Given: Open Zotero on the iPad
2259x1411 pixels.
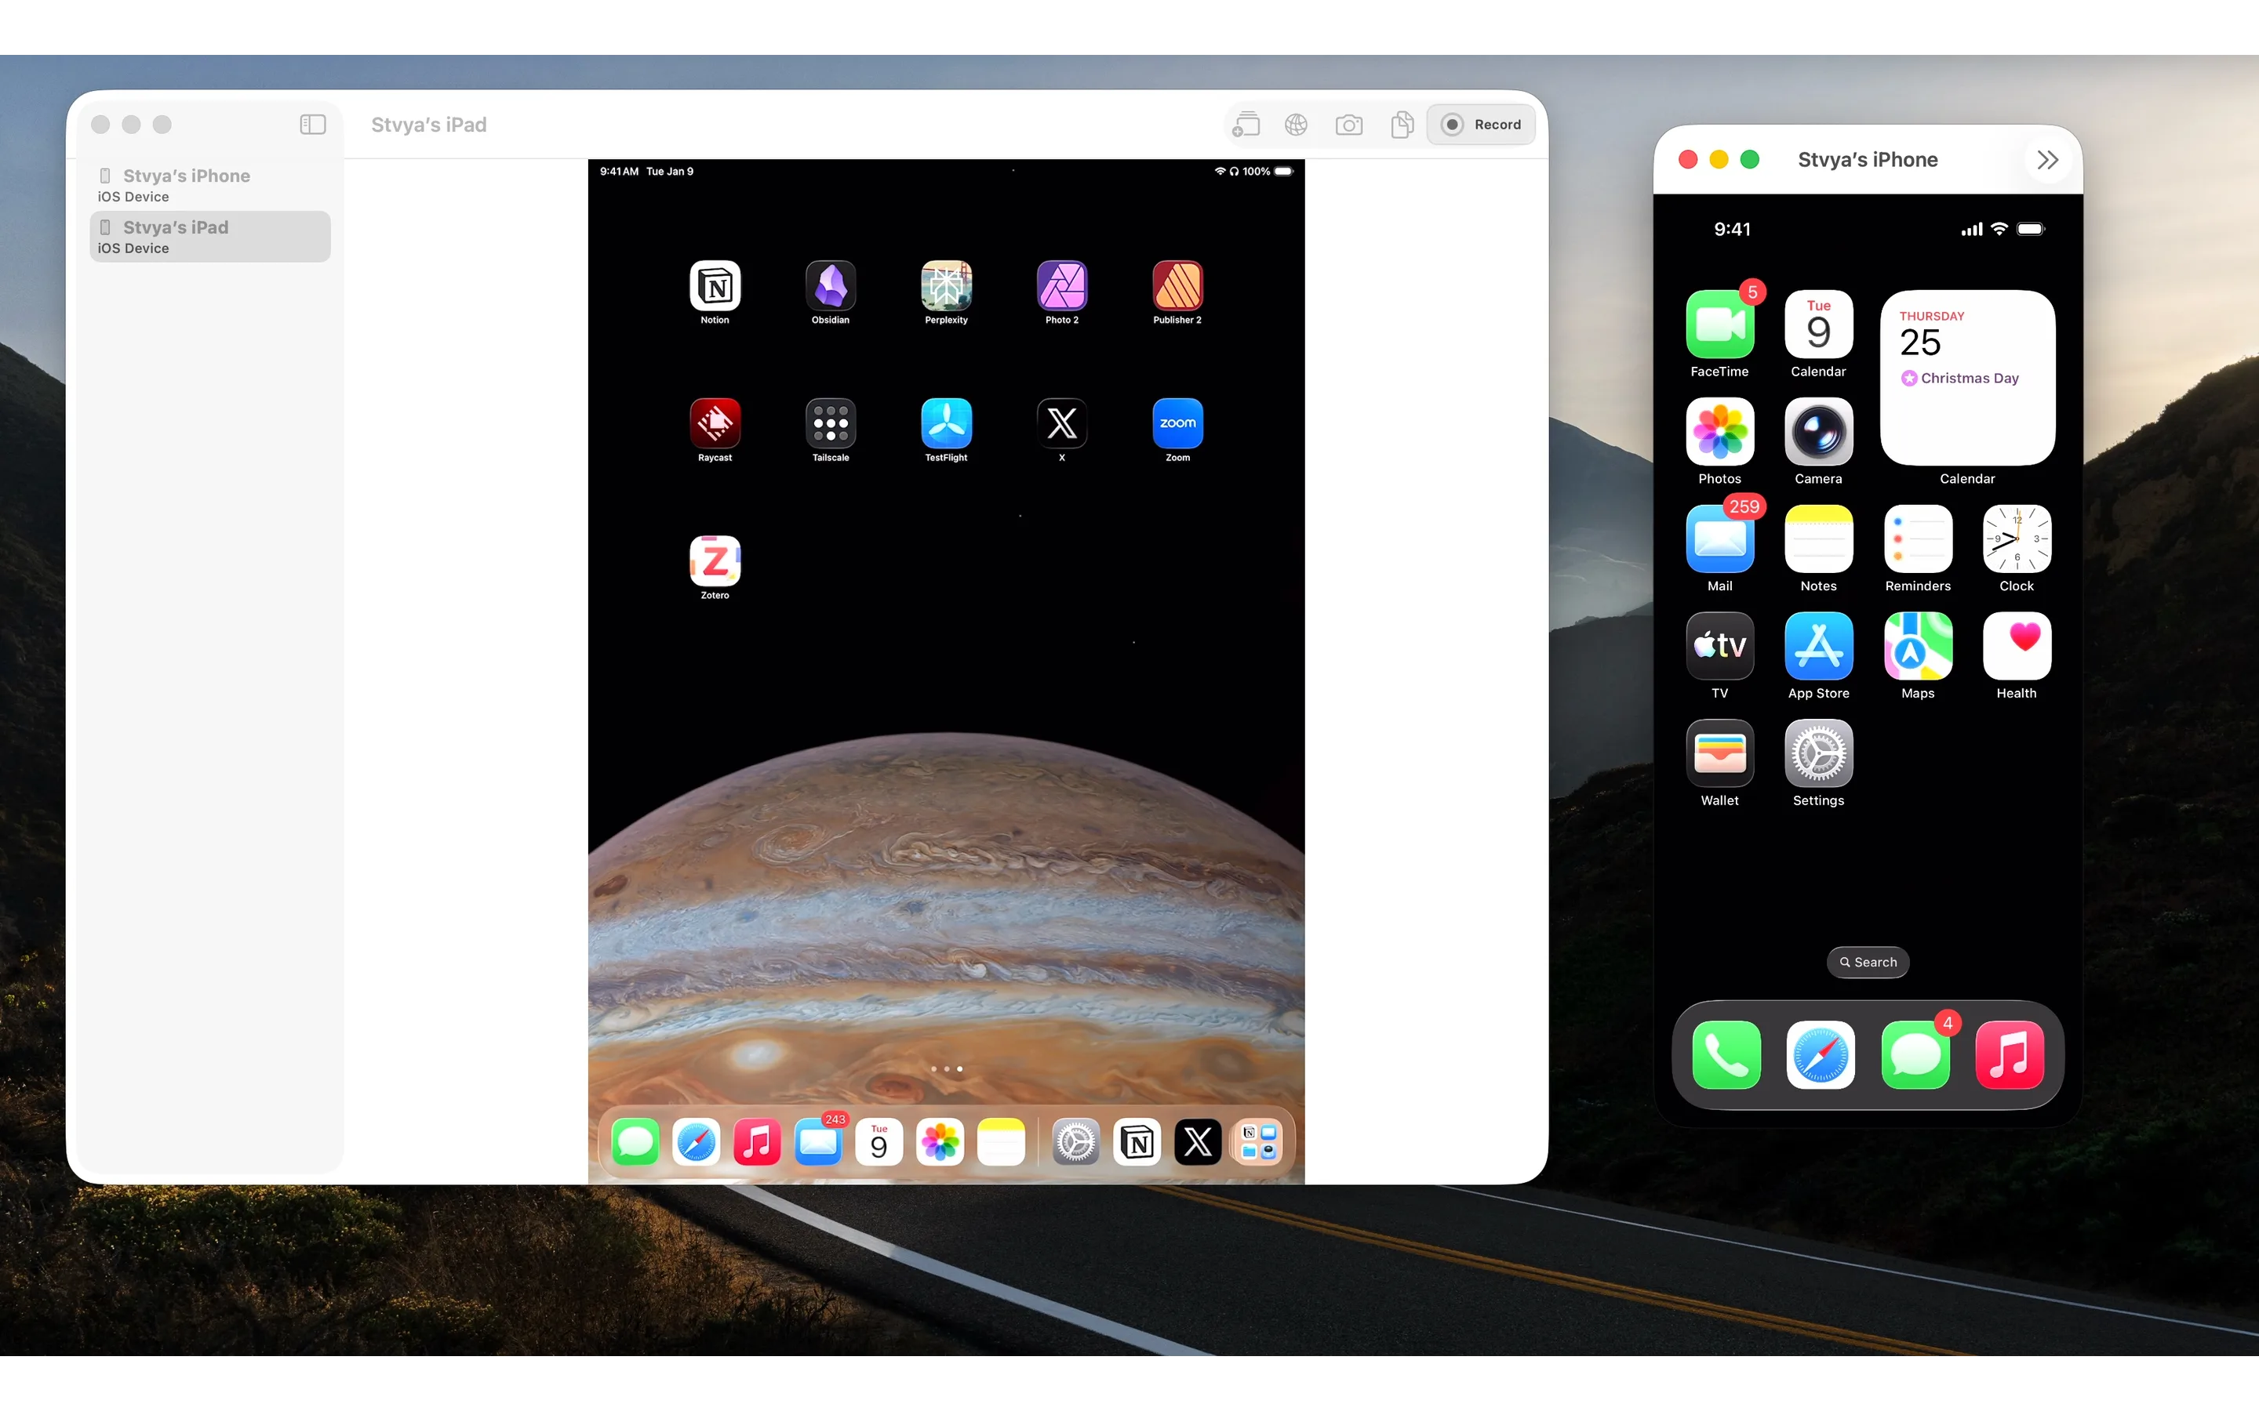Looking at the screenshot, I should tap(714, 560).
